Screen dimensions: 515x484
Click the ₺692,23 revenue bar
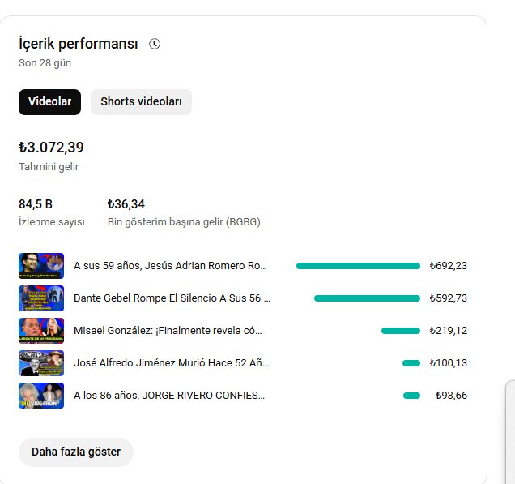click(358, 266)
